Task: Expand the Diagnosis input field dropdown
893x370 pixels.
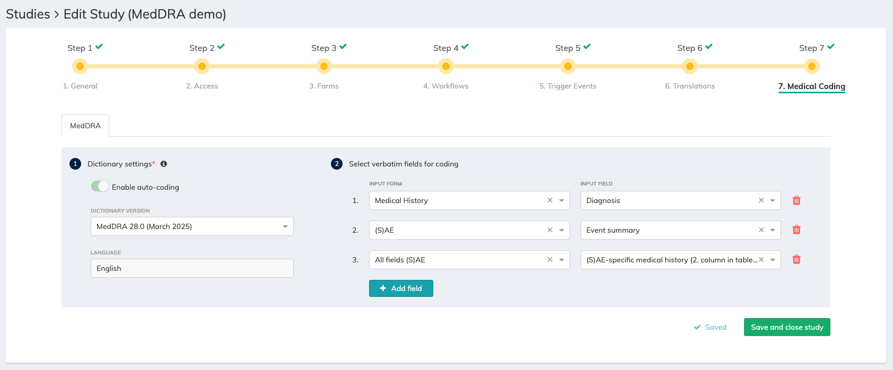Action: point(773,200)
